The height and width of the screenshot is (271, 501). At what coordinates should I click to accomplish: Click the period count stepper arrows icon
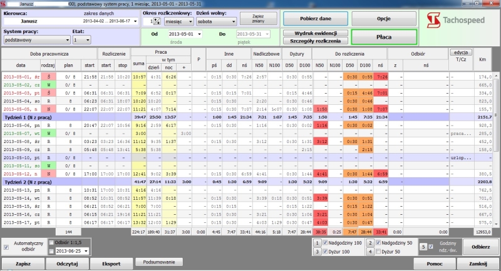(x=157, y=21)
